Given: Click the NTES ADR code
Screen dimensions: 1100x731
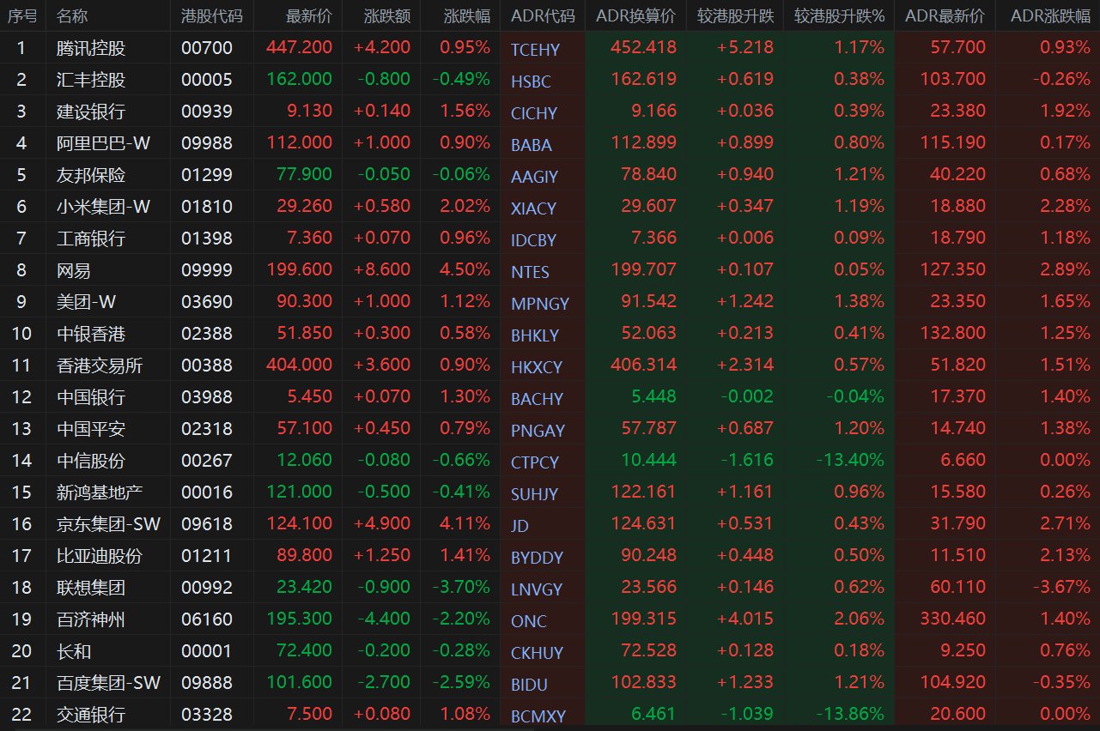Looking at the screenshot, I should click(x=530, y=272).
